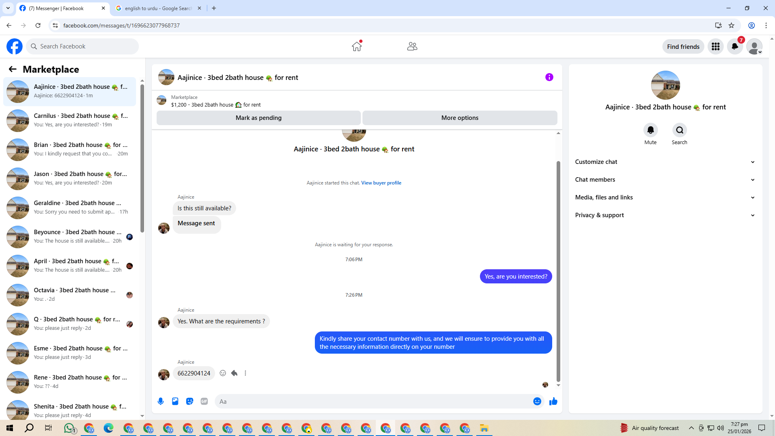Screen dimensions: 775x436
Task: Click the browser address bar URL
Action: pyautogui.click(x=121, y=25)
